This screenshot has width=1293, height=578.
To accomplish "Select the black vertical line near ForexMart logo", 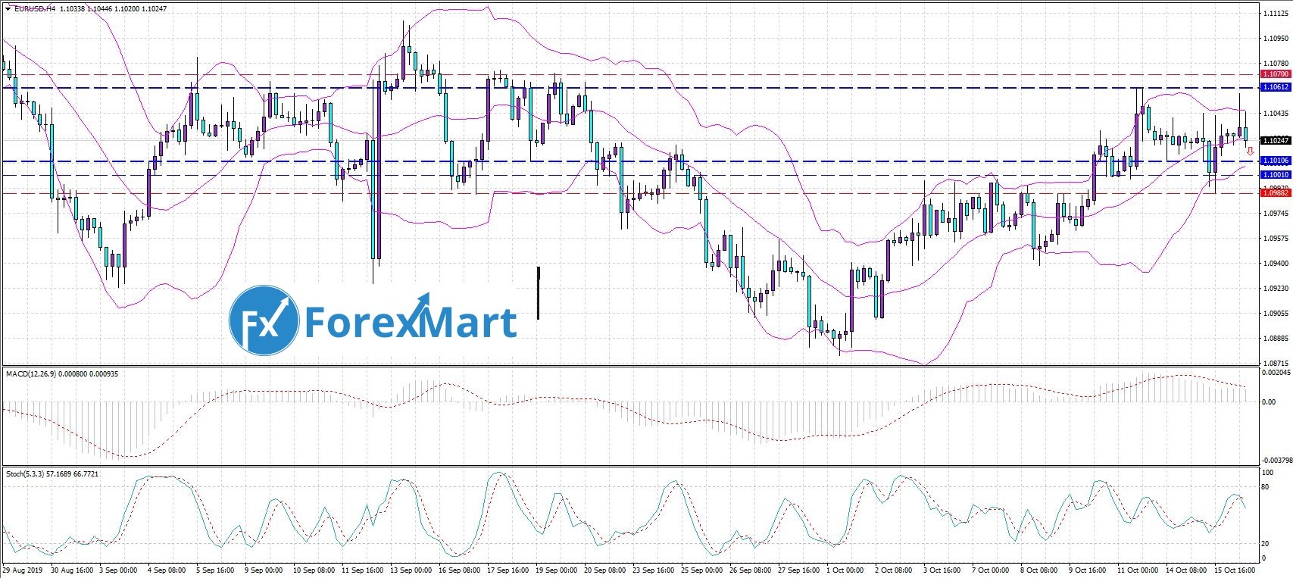I will coord(539,292).
